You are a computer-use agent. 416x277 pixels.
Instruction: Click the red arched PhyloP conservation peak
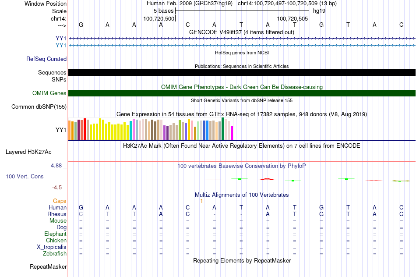pyautogui.click(x=267, y=179)
